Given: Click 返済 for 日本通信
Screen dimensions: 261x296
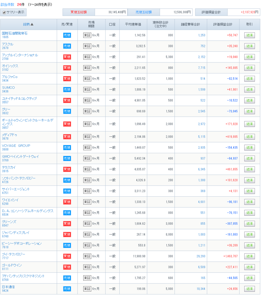Looking at the screenshot, I should coord(249,289).
